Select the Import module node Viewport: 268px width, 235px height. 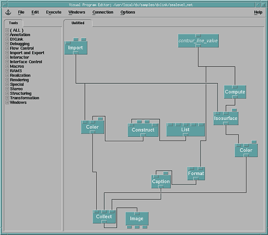point(76,48)
